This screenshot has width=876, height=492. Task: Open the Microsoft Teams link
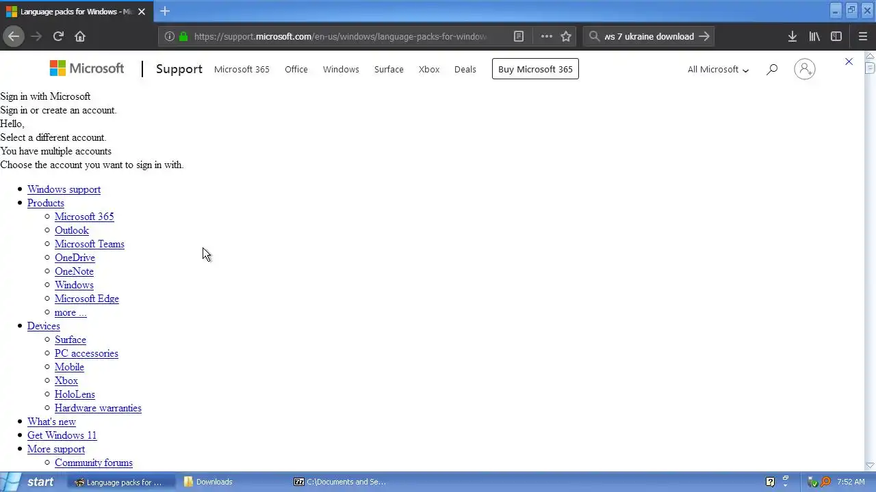coord(90,244)
